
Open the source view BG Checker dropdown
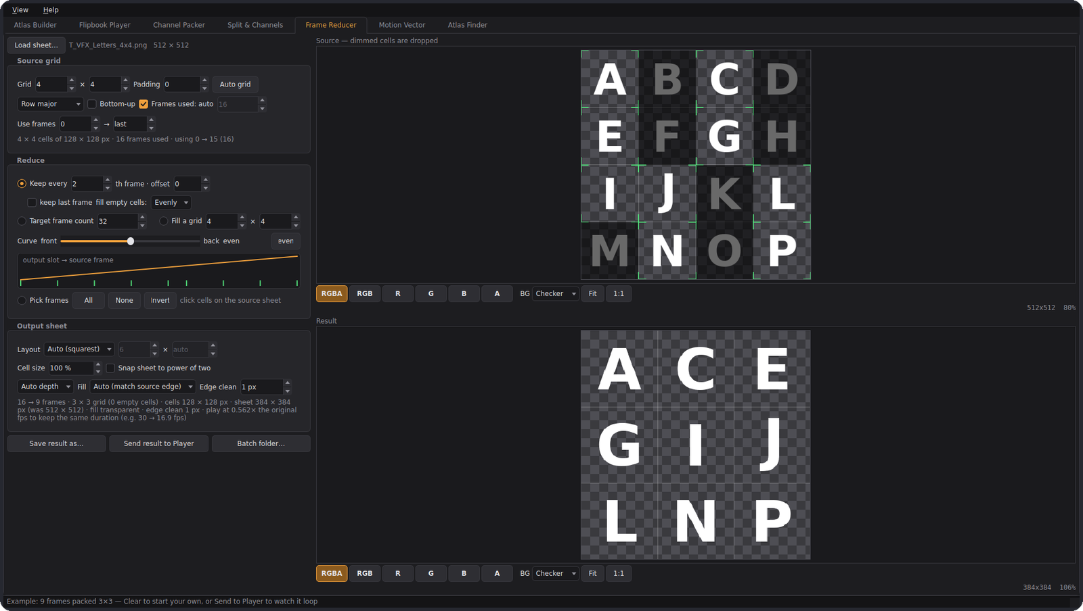pos(556,294)
